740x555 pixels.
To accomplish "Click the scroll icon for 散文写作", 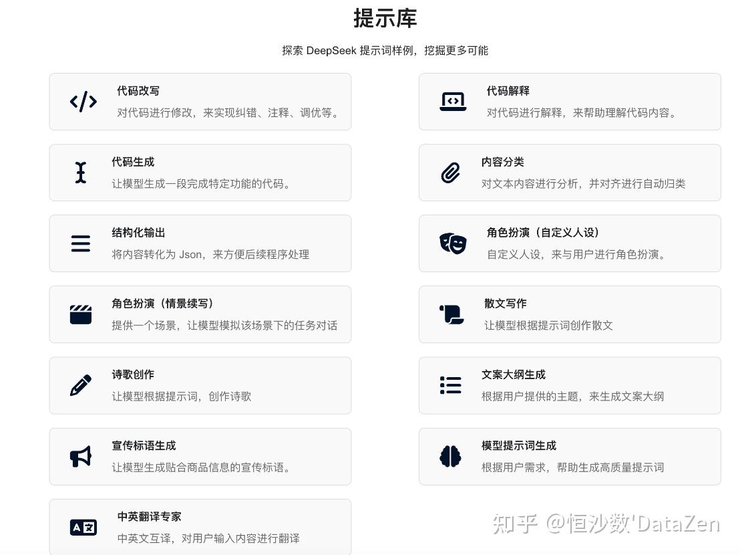I will (451, 314).
